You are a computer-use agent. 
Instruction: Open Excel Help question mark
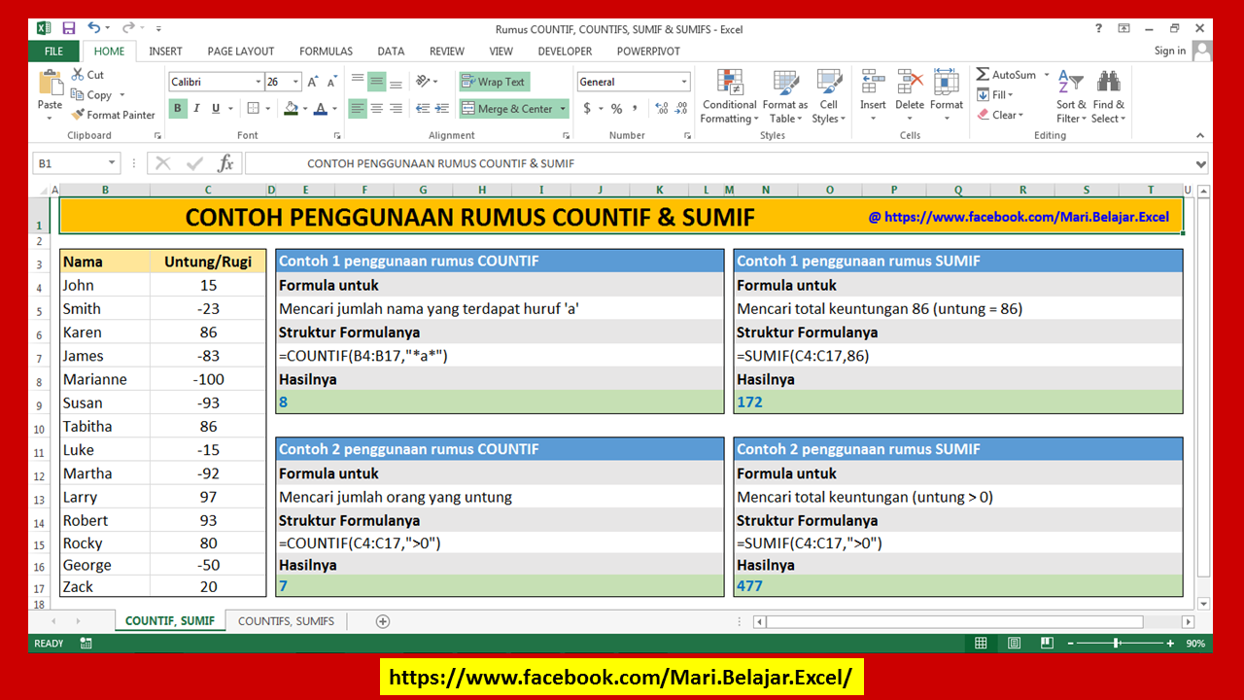click(x=1098, y=28)
